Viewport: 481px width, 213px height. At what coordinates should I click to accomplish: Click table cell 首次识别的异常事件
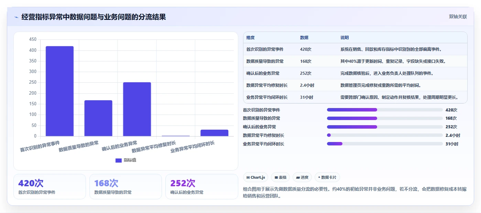pos(265,49)
